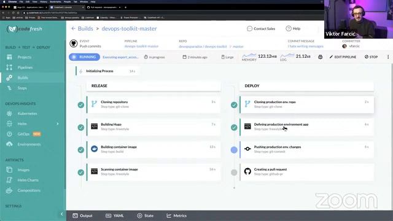Screen dimensions: 393x221
Task: Open Projects in the sidebar
Action: coord(25,57)
